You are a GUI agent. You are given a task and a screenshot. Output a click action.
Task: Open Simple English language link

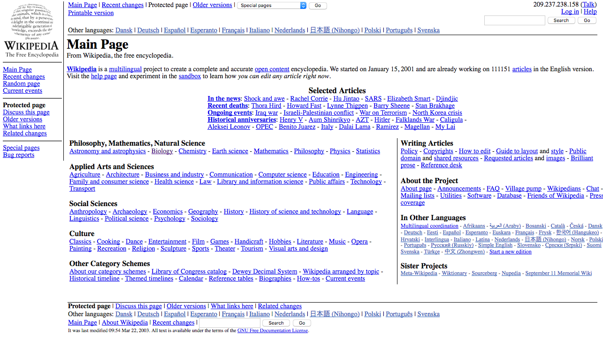(x=495, y=245)
